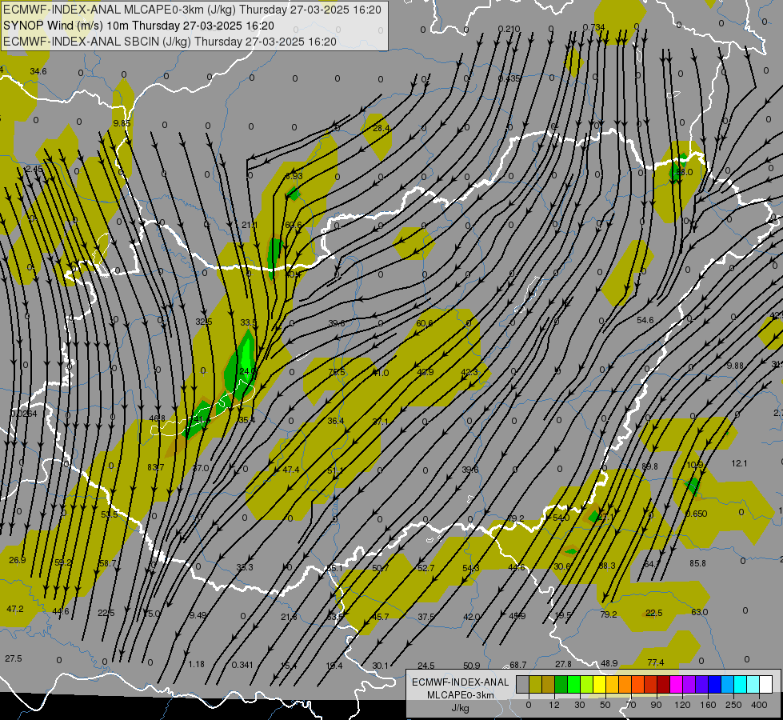
Task: Select the 47.4 value on the map
Action: pos(291,470)
